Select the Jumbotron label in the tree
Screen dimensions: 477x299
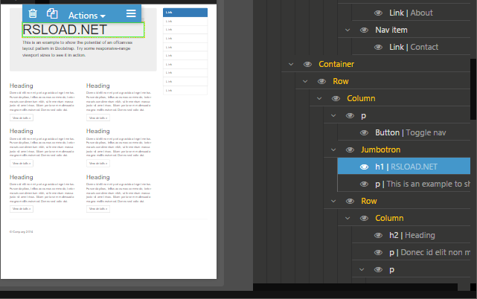tap(380, 149)
